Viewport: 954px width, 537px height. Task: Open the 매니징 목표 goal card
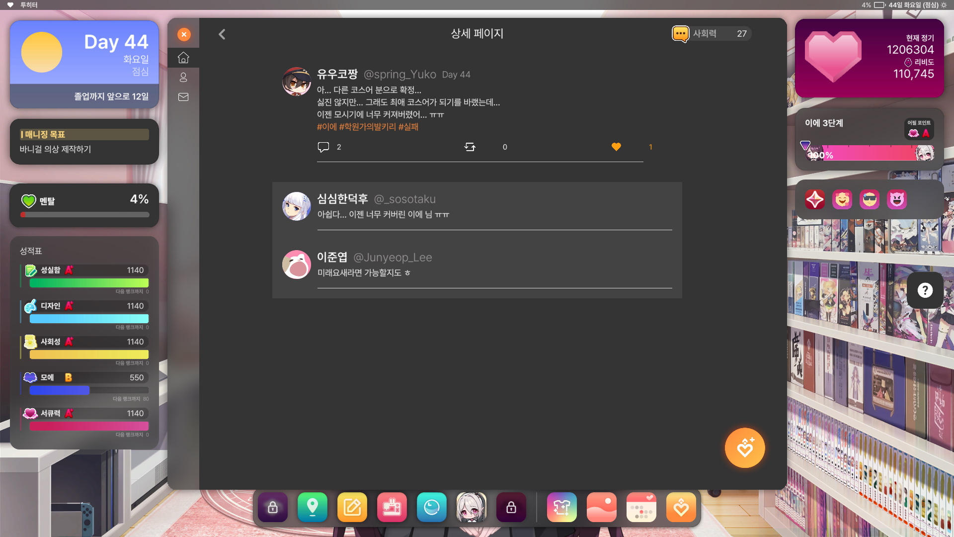tap(84, 142)
